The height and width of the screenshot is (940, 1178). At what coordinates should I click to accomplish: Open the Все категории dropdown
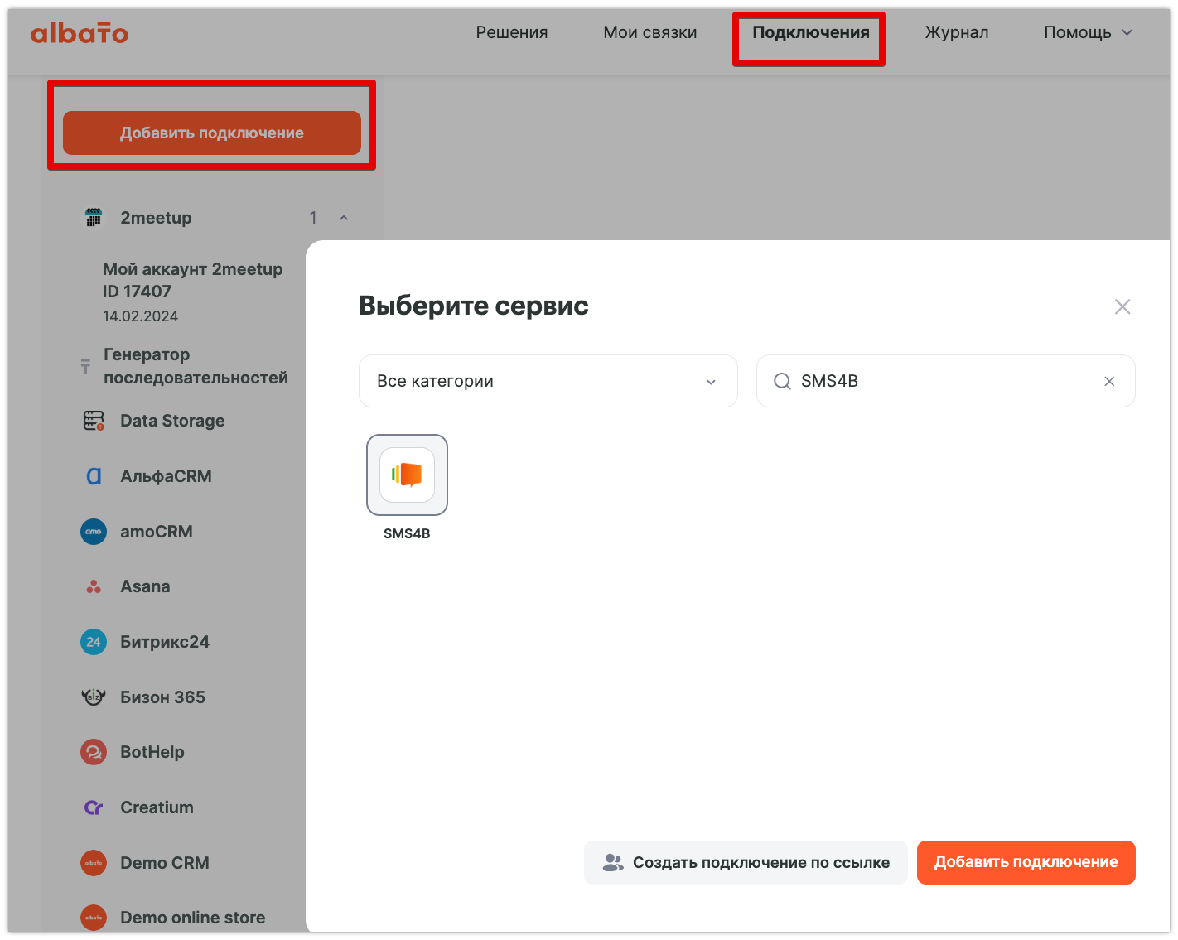coord(548,381)
